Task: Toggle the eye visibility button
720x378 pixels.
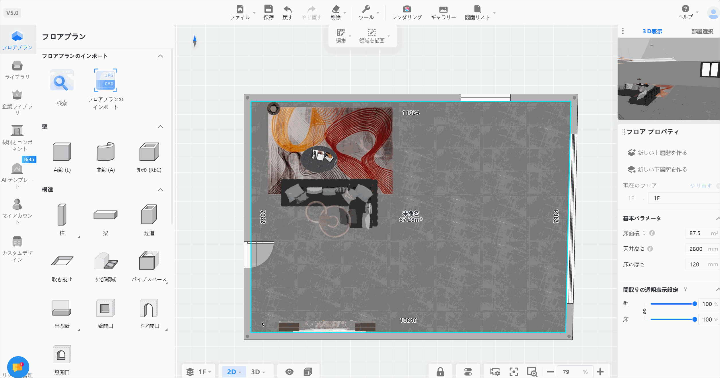Action: pyautogui.click(x=289, y=372)
